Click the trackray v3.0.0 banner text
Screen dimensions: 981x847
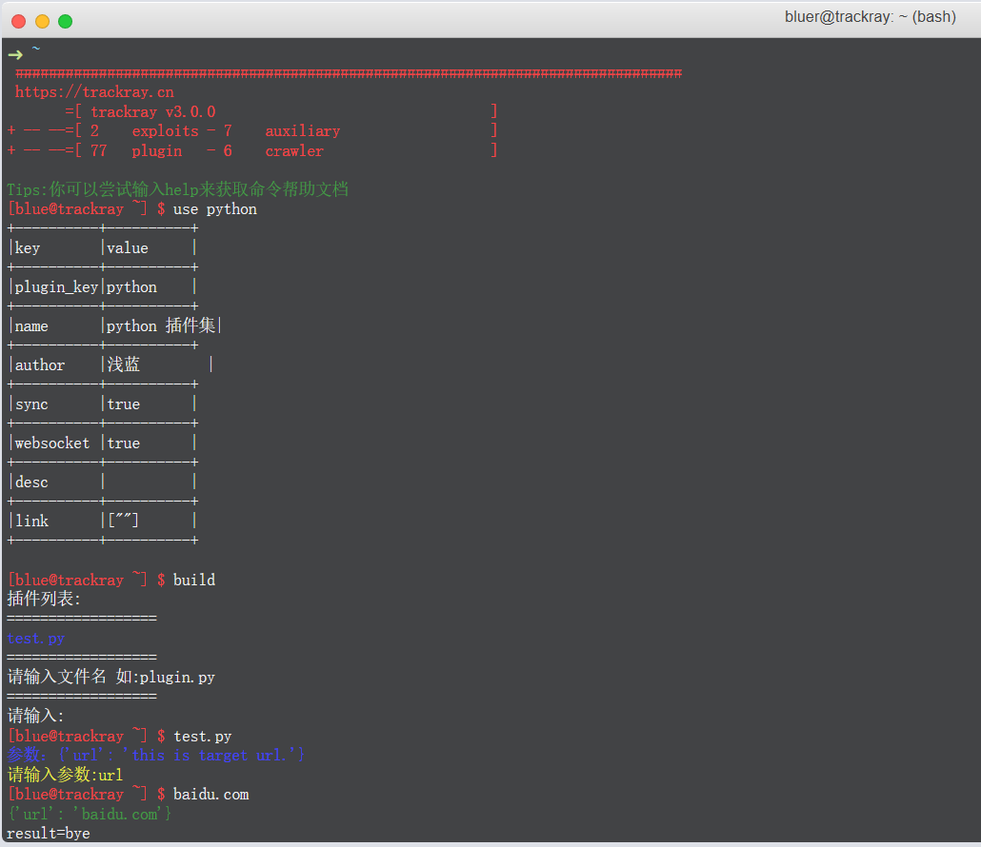pyautogui.click(x=152, y=112)
